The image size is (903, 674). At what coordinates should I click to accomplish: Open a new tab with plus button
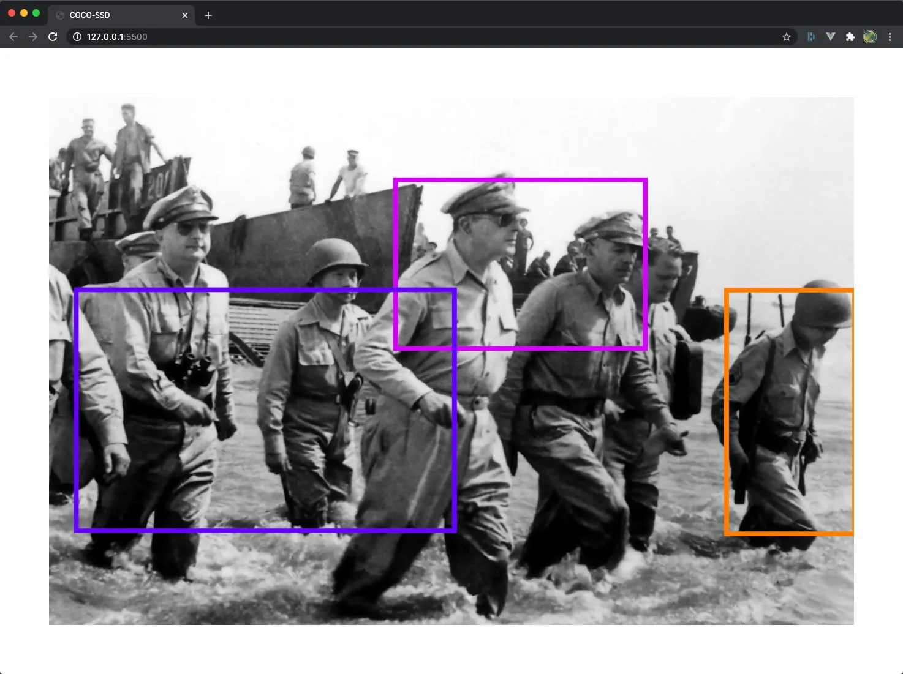tap(208, 15)
